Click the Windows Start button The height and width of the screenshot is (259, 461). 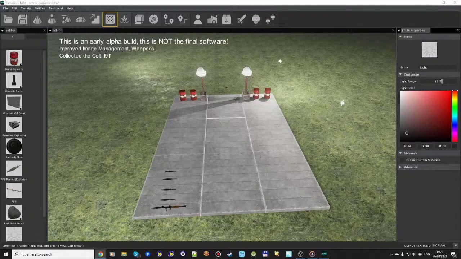[6, 254]
